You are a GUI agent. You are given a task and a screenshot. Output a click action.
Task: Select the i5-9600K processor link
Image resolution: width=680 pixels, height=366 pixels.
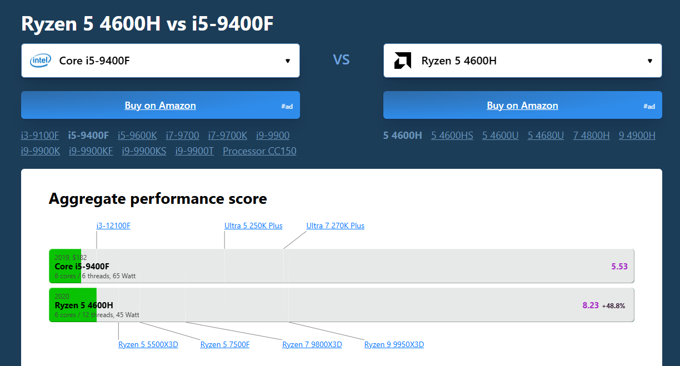click(x=137, y=135)
